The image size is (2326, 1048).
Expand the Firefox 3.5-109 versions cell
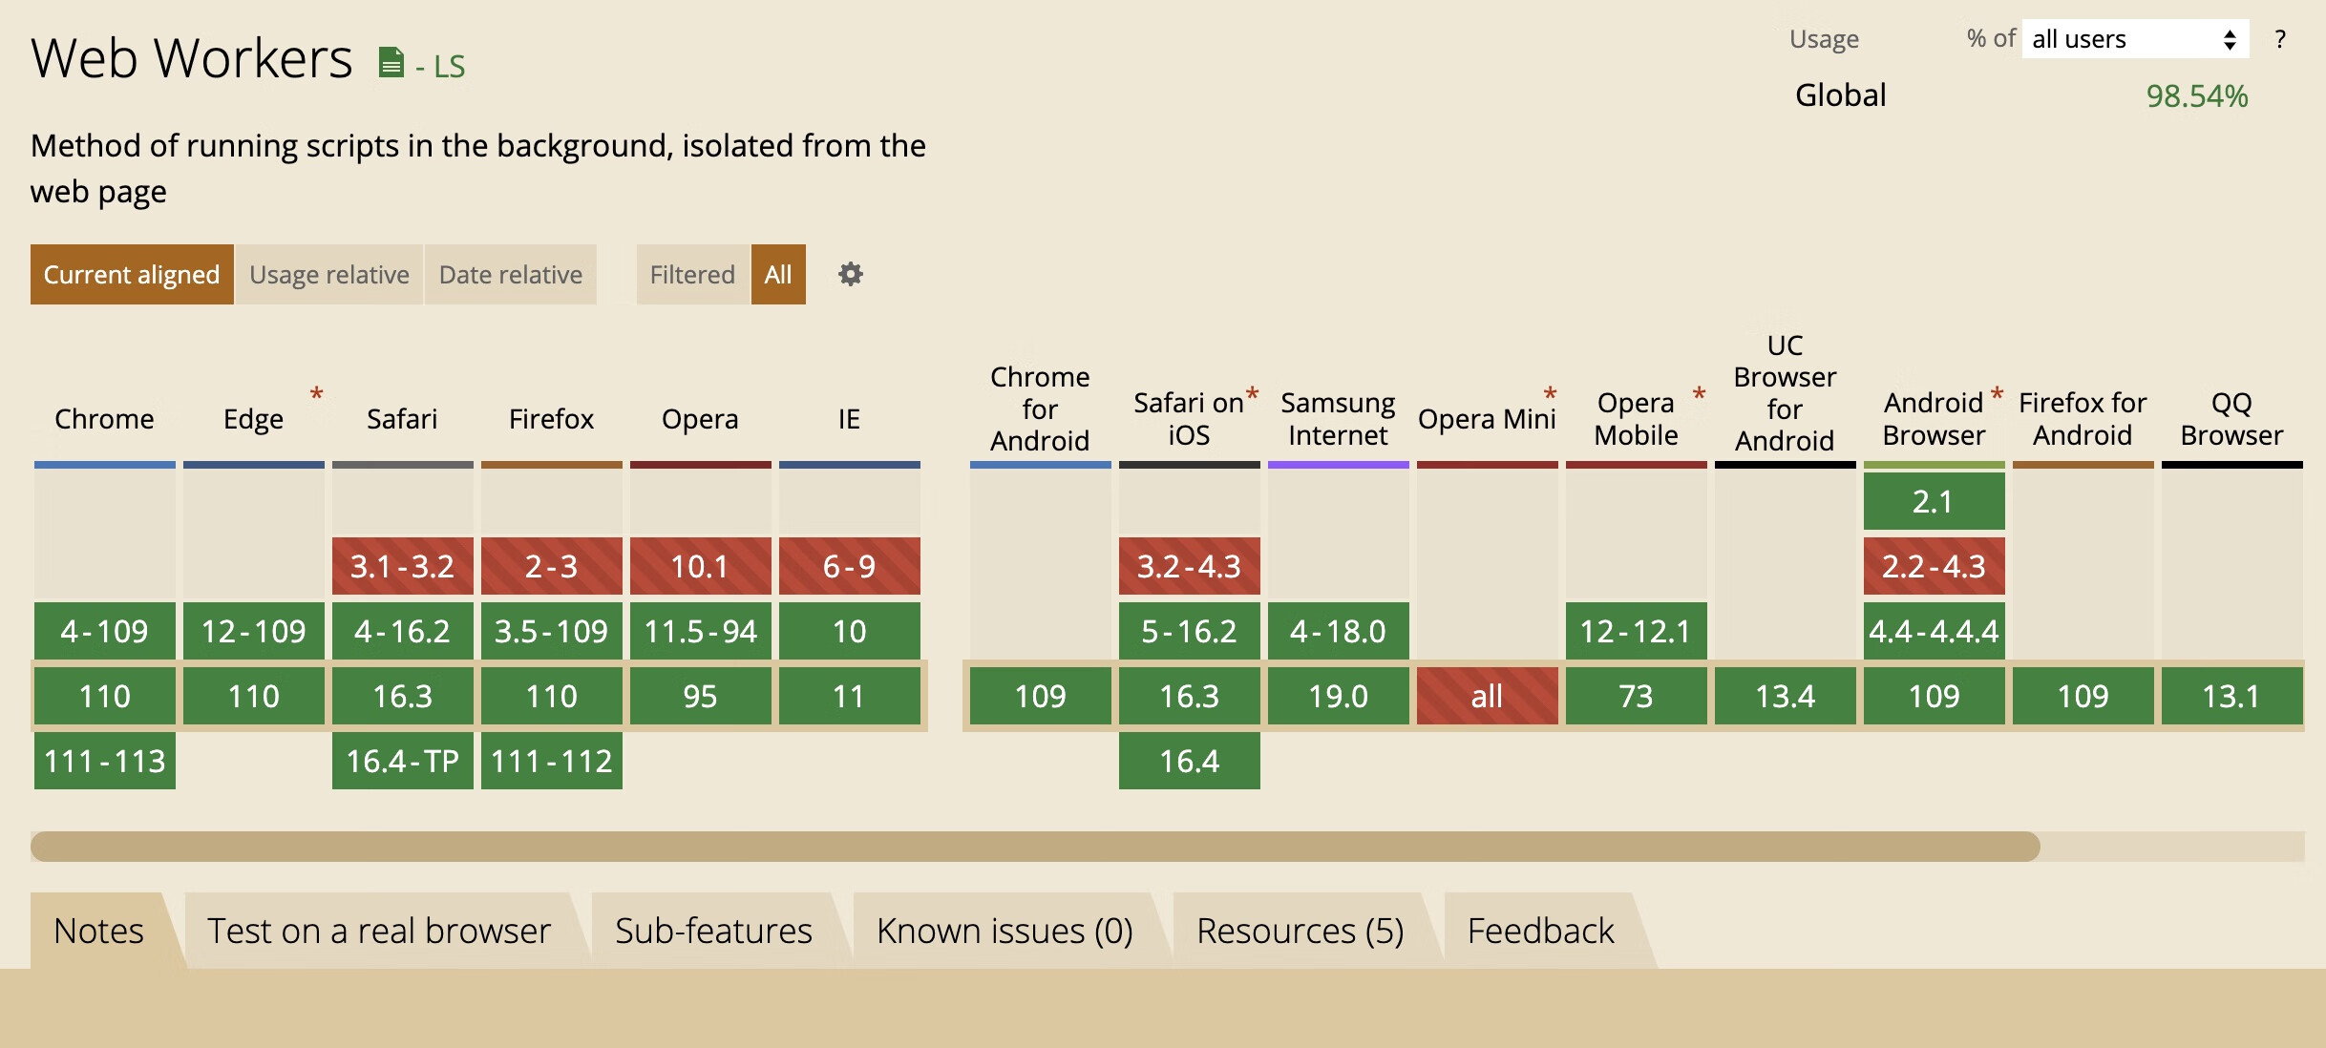[552, 631]
